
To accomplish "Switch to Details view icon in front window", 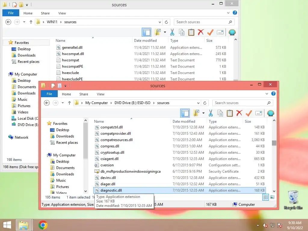I will click(266, 197).
